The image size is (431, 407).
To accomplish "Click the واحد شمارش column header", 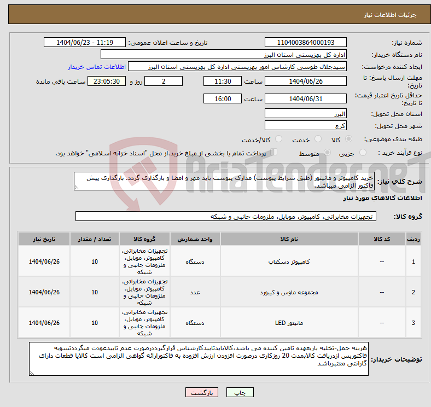I will tap(195, 239).
